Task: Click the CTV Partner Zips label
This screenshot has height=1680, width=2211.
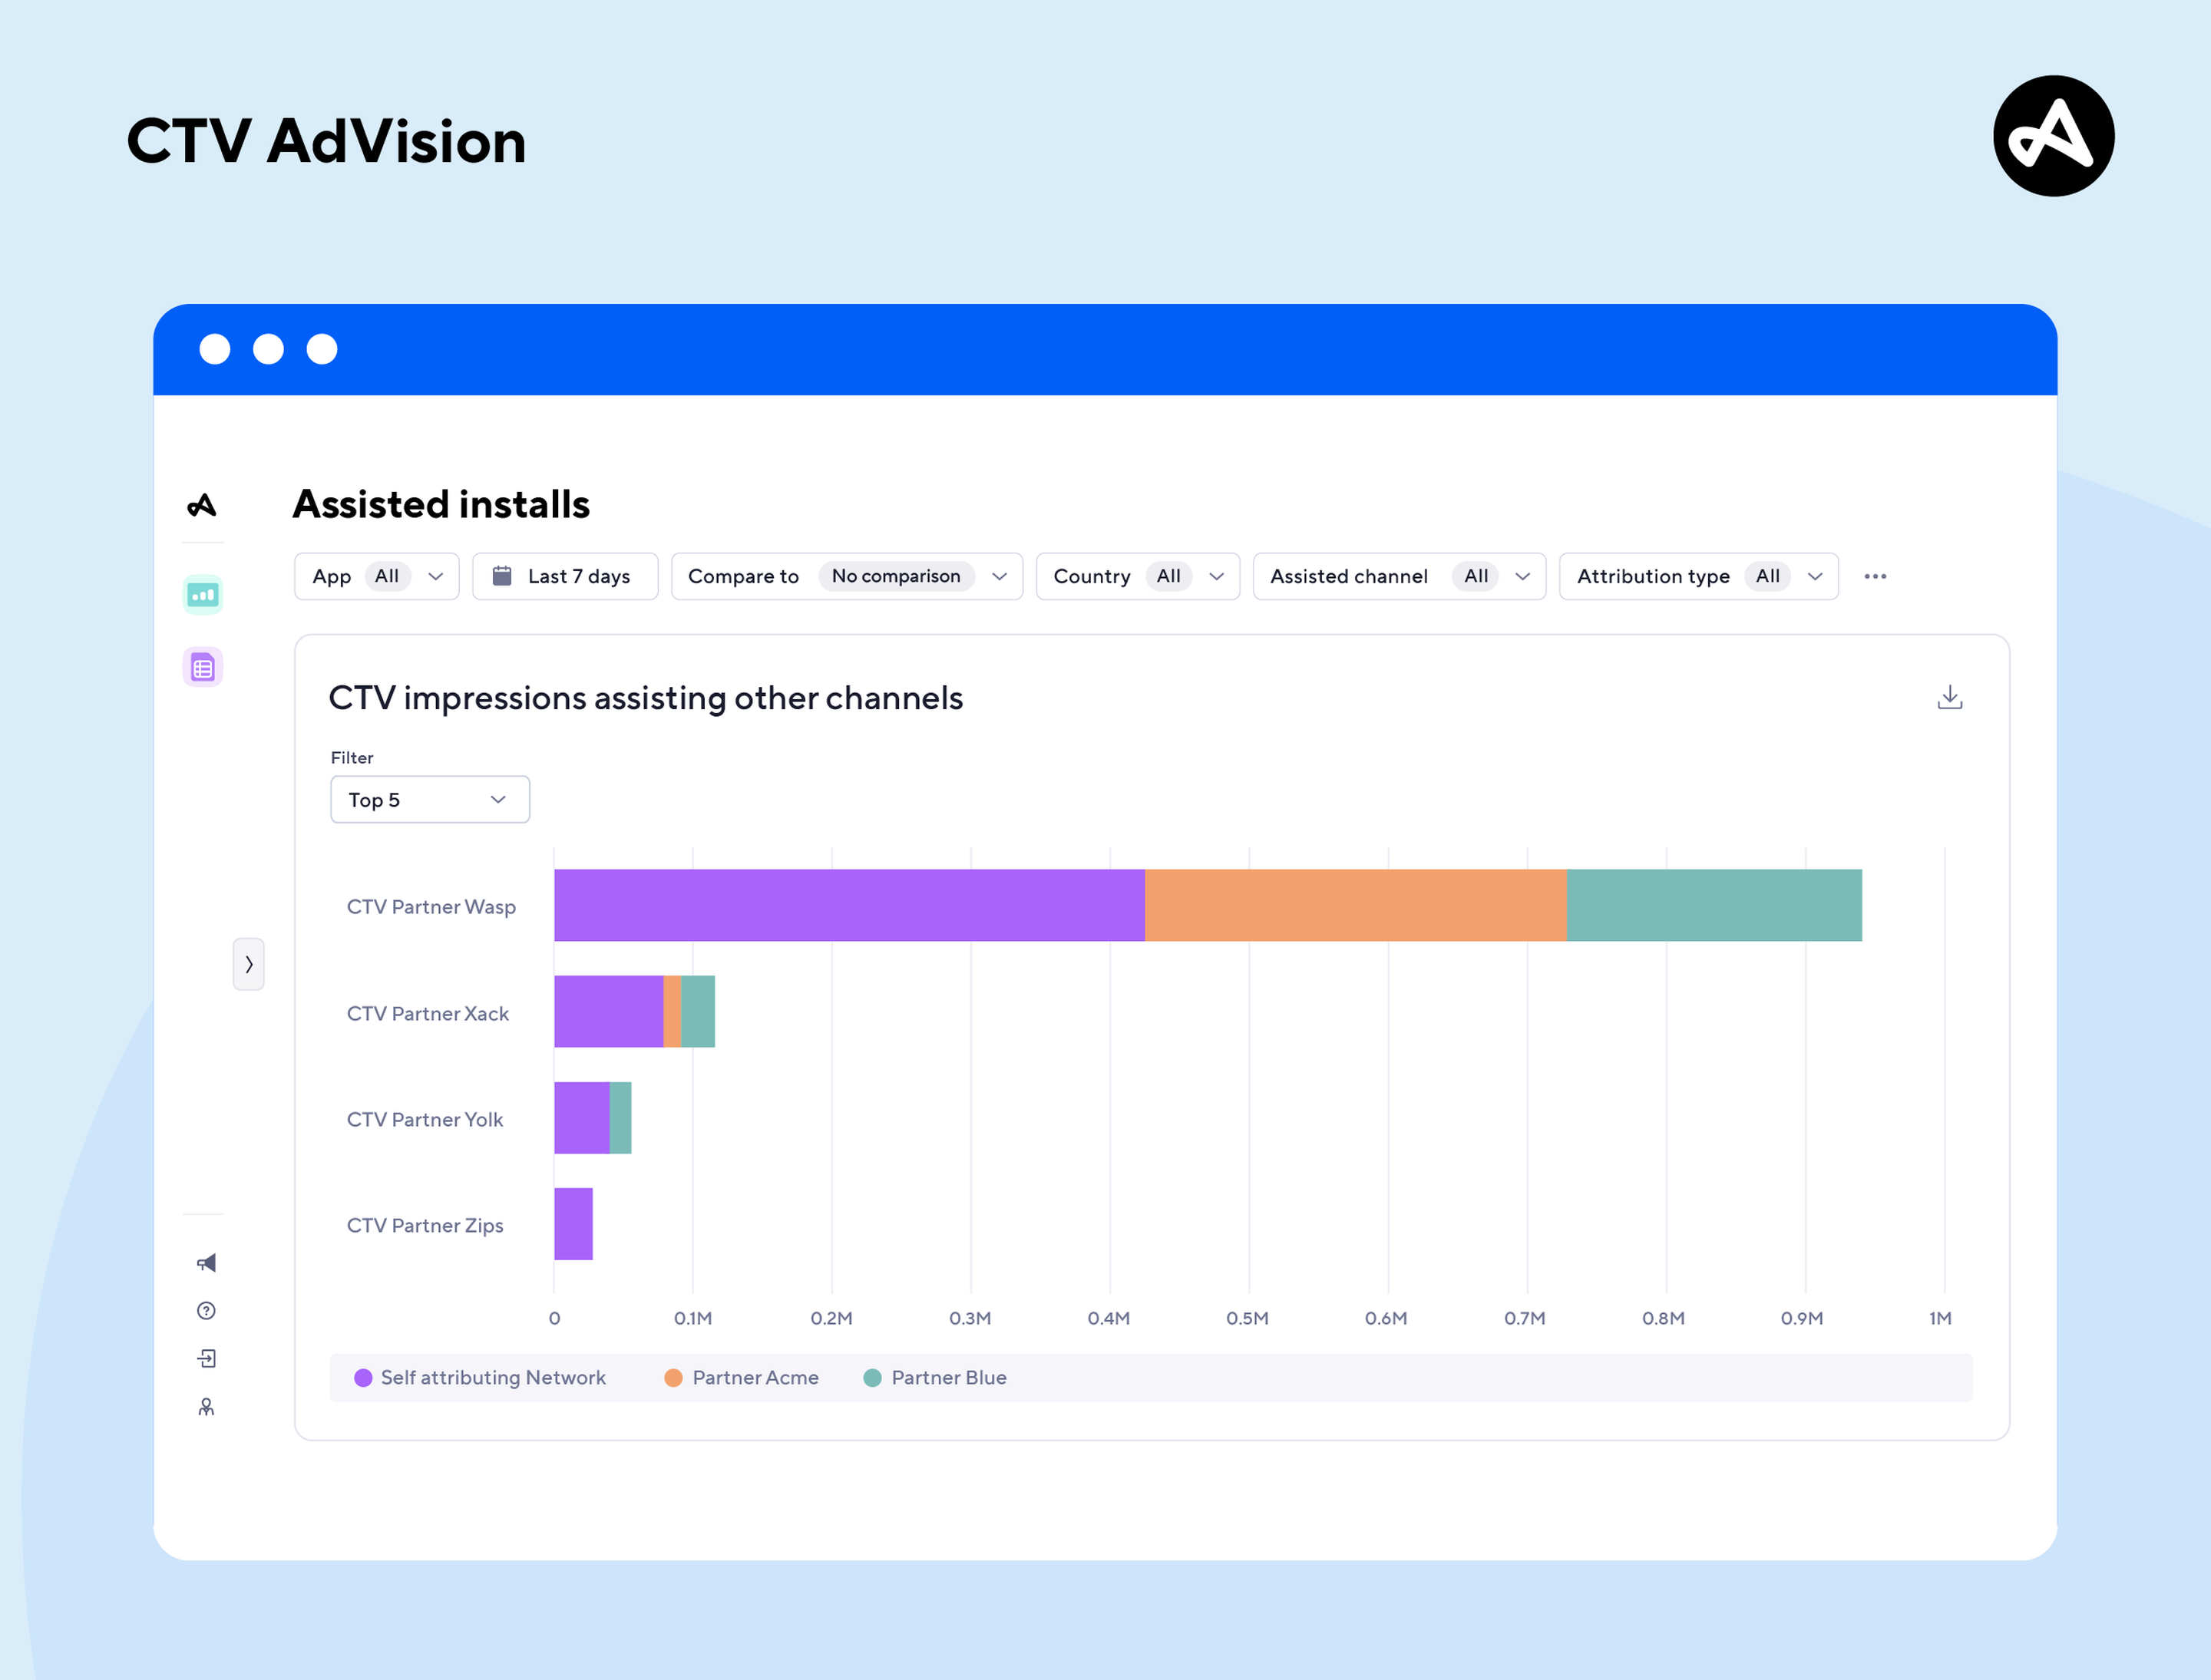Action: pos(425,1226)
